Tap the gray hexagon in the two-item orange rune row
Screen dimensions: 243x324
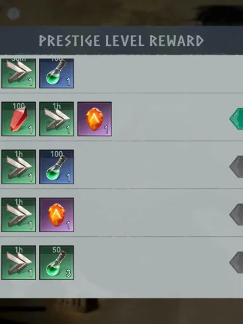236,215
